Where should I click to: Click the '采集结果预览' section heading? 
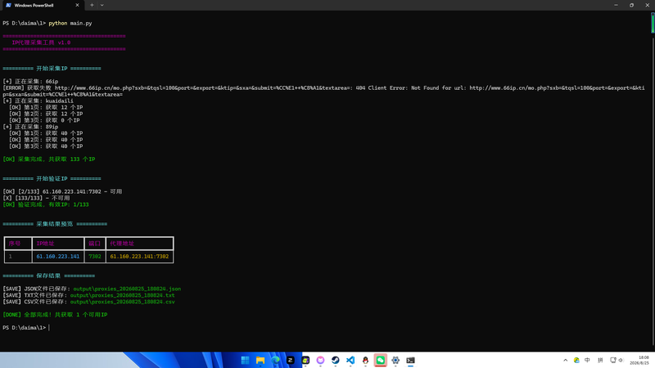click(55, 224)
